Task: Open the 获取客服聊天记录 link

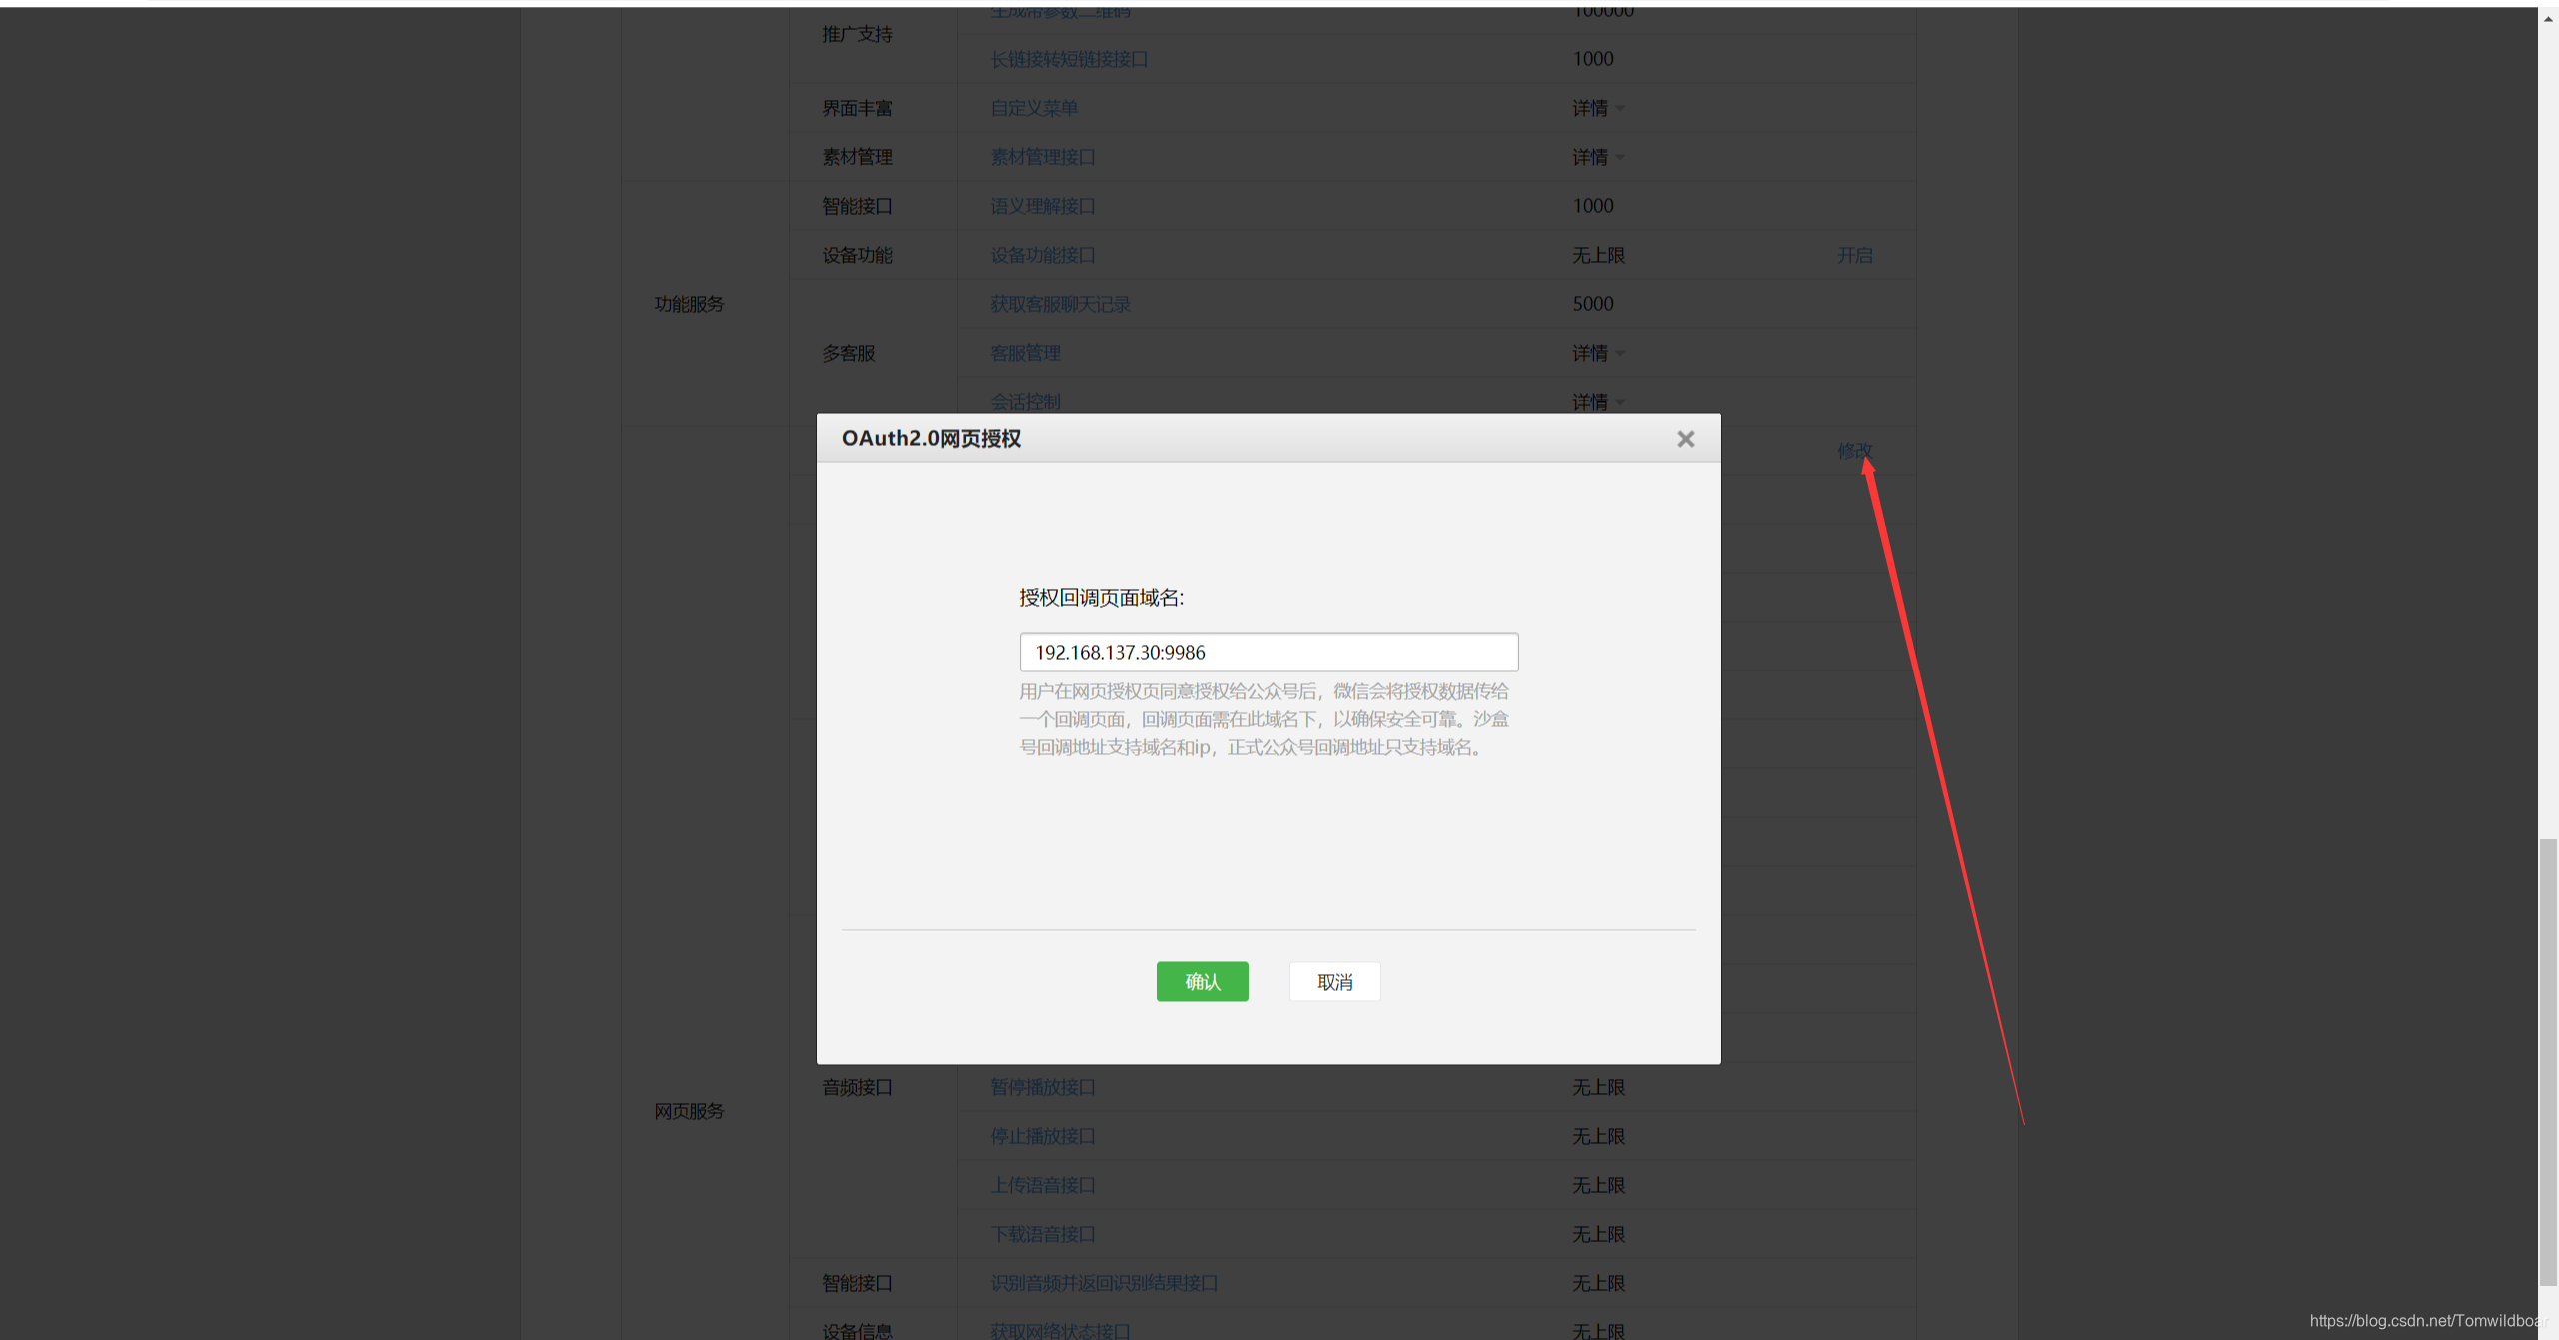Action: pos(1060,304)
